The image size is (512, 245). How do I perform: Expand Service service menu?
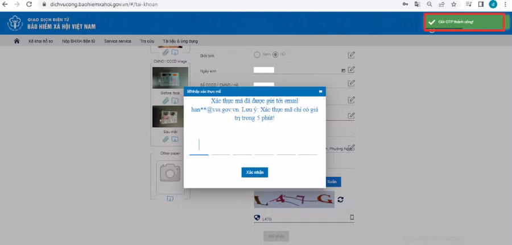click(x=117, y=41)
